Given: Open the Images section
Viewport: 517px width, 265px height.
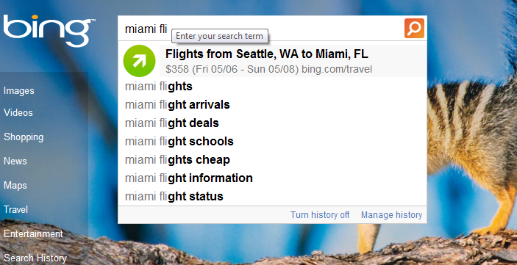Looking at the screenshot, I should tap(19, 90).
